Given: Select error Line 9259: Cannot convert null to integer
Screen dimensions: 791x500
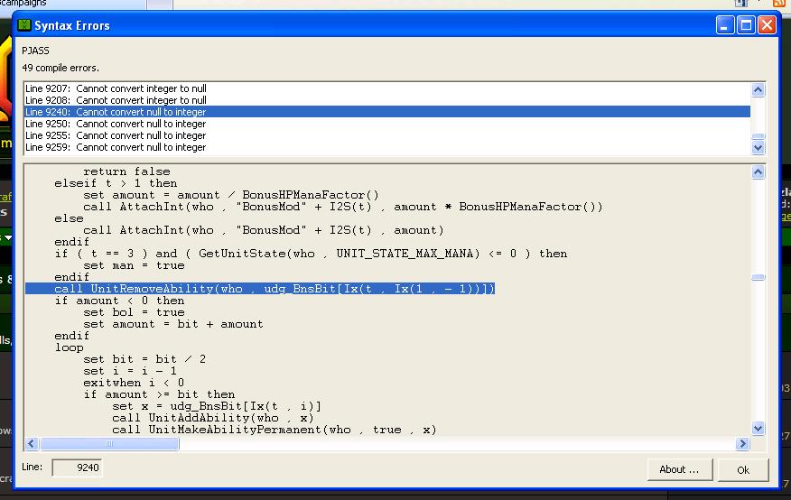Looking at the screenshot, I should [387, 147].
